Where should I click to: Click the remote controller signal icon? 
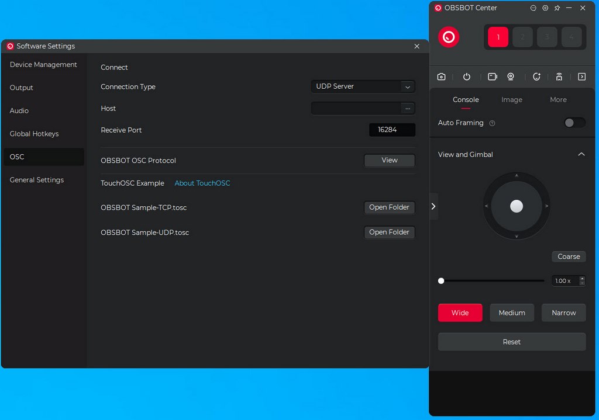click(x=559, y=77)
